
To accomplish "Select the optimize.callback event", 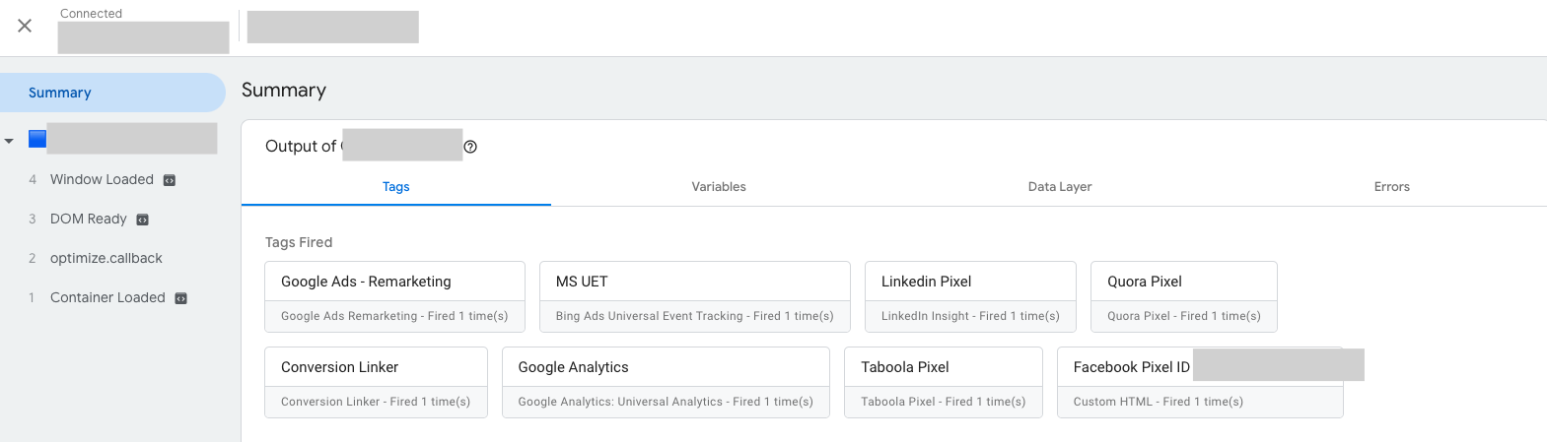I will click(106, 258).
